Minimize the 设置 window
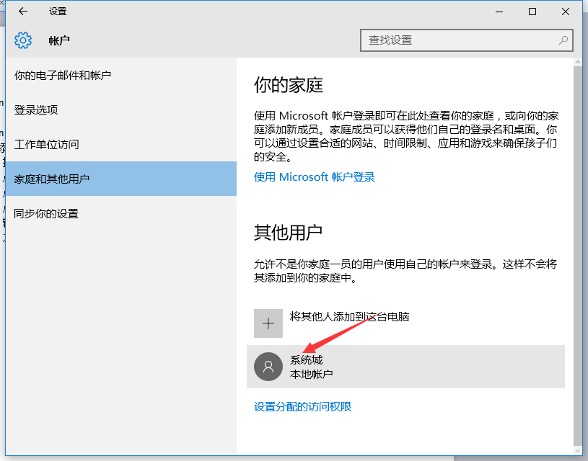This screenshot has height=461, width=588. coord(499,12)
